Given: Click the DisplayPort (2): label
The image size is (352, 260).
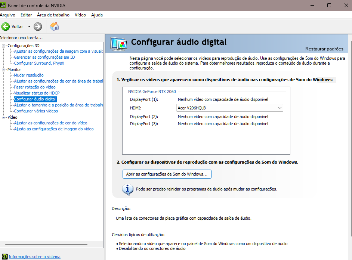Looking at the screenshot, I should click(x=144, y=117).
